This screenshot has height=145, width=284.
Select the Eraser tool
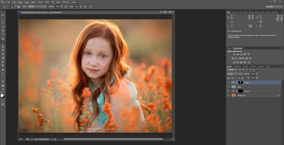click(3, 54)
